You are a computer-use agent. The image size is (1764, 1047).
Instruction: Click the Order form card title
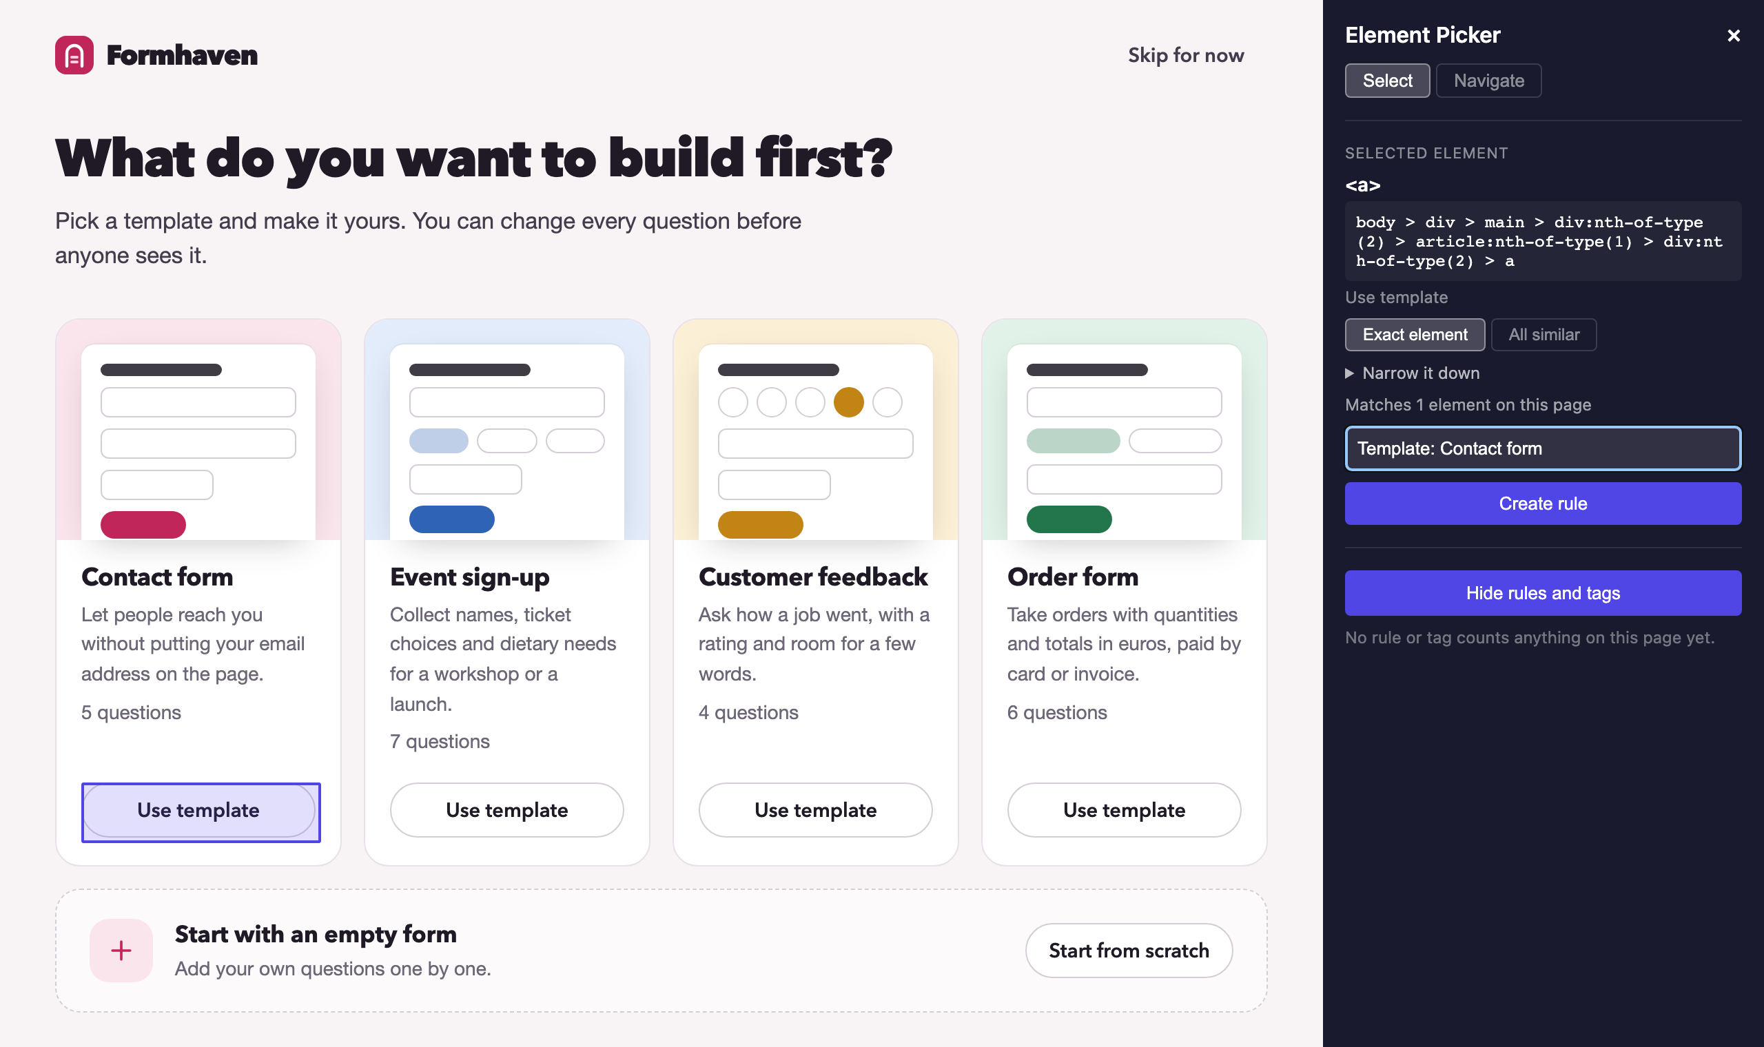click(x=1072, y=577)
